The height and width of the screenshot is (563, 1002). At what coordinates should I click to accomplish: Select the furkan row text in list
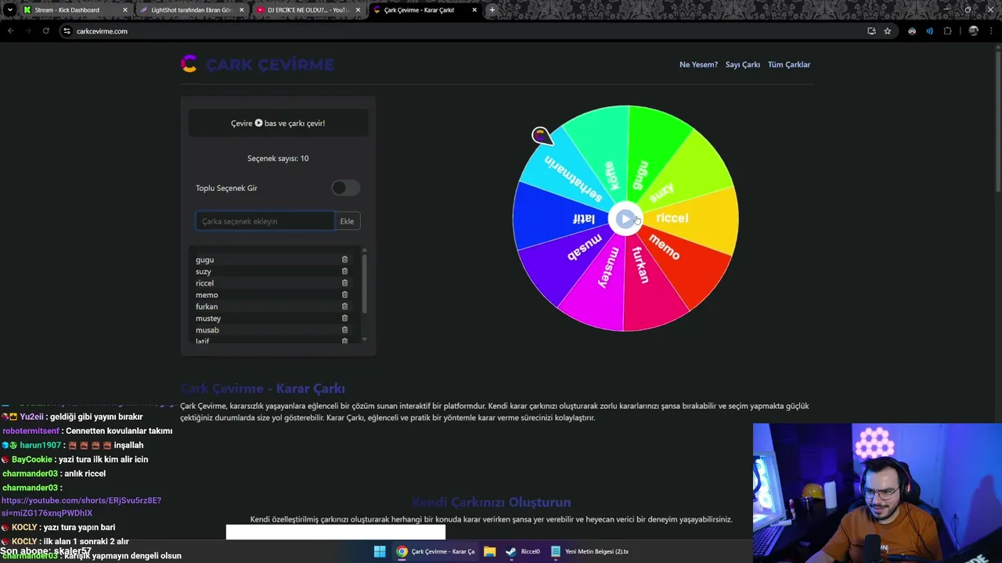(x=207, y=307)
